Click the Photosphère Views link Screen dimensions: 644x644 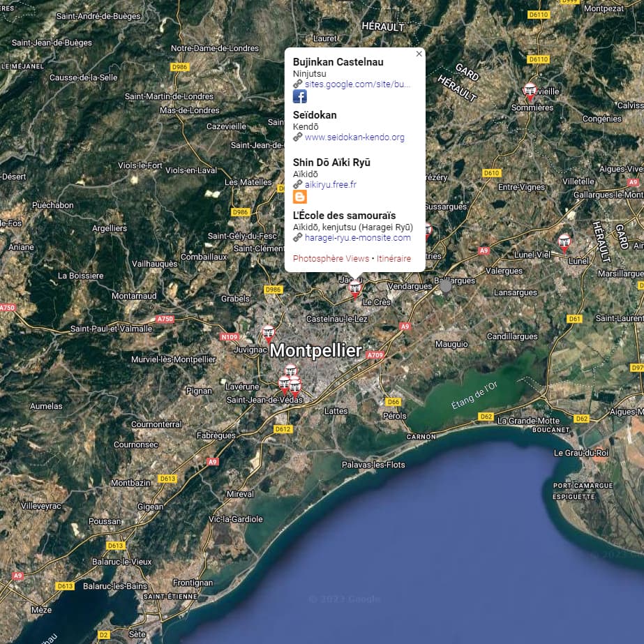point(331,258)
